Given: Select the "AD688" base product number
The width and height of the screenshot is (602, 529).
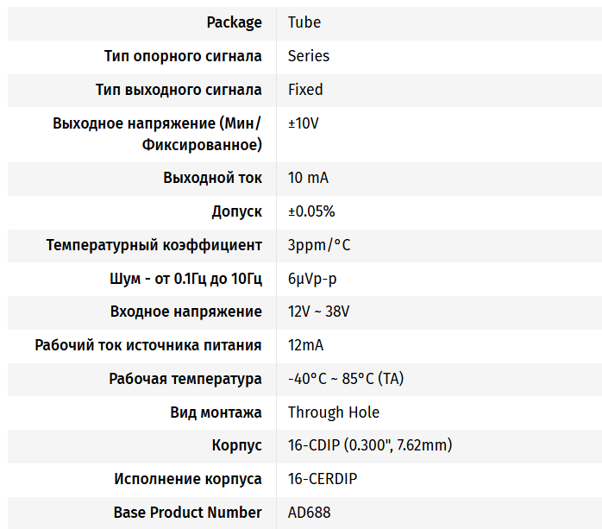Looking at the screenshot, I should [309, 513].
